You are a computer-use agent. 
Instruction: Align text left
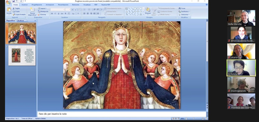click(85, 14)
